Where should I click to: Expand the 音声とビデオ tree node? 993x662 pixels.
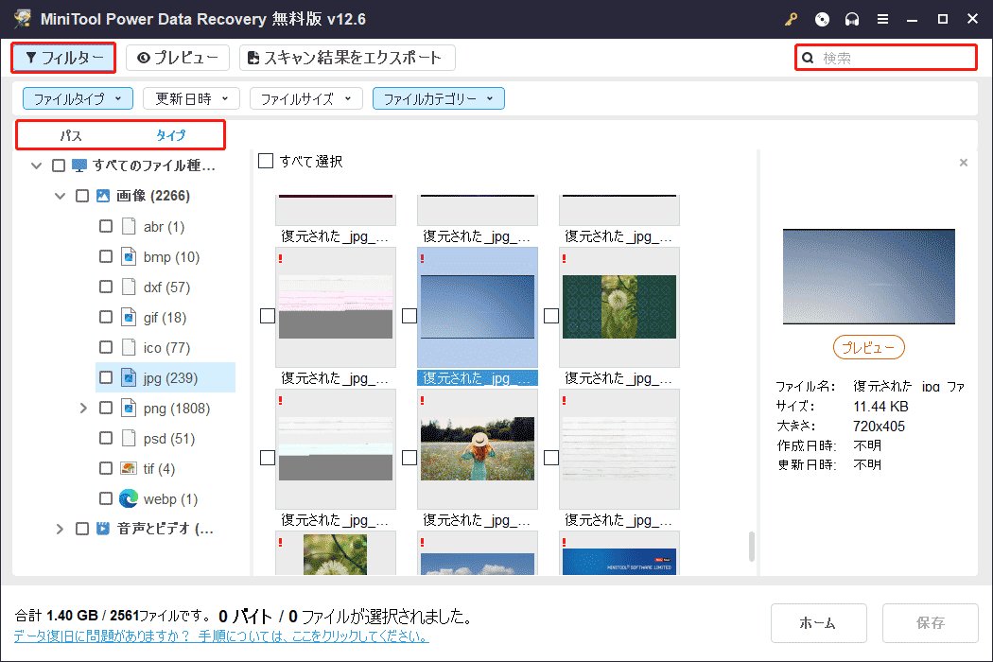(x=60, y=529)
